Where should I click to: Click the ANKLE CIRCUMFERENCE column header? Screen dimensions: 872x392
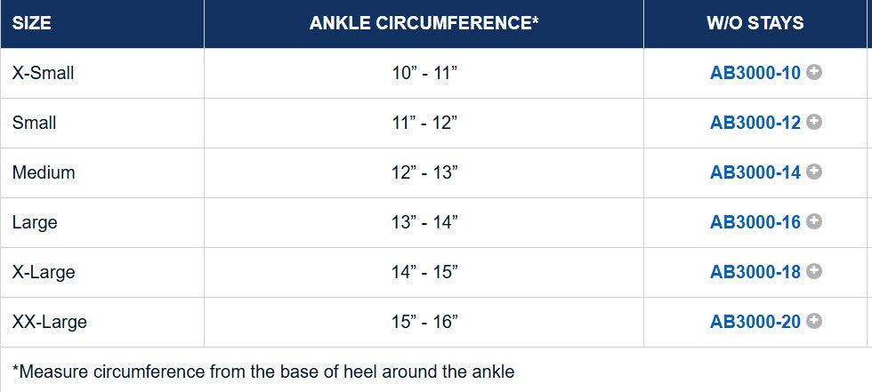(x=424, y=24)
